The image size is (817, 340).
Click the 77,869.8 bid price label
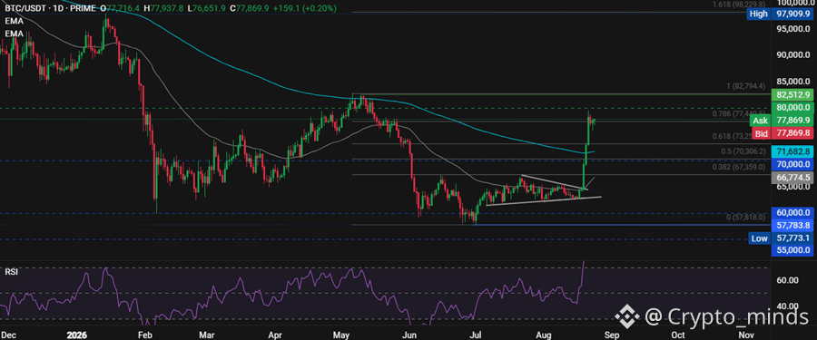tap(792, 133)
